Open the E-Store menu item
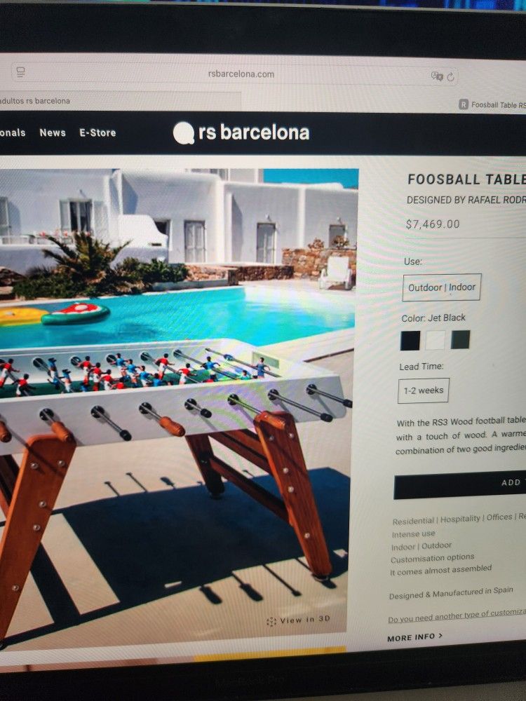 pyautogui.click(x=97, y=132)
